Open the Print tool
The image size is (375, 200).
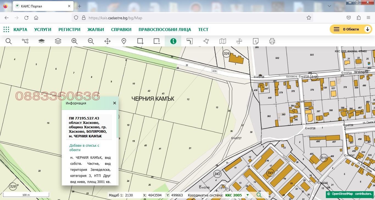(x=272, y=41)
